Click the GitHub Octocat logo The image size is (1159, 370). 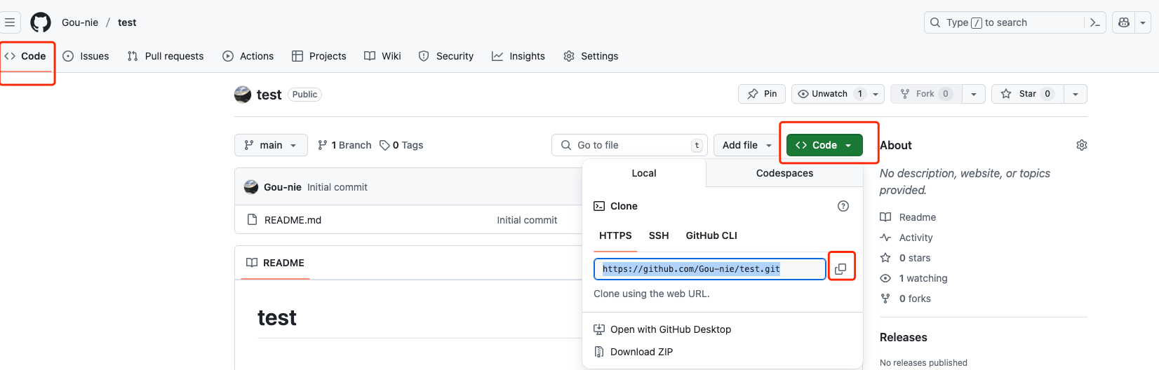click(x=41, y=22)
